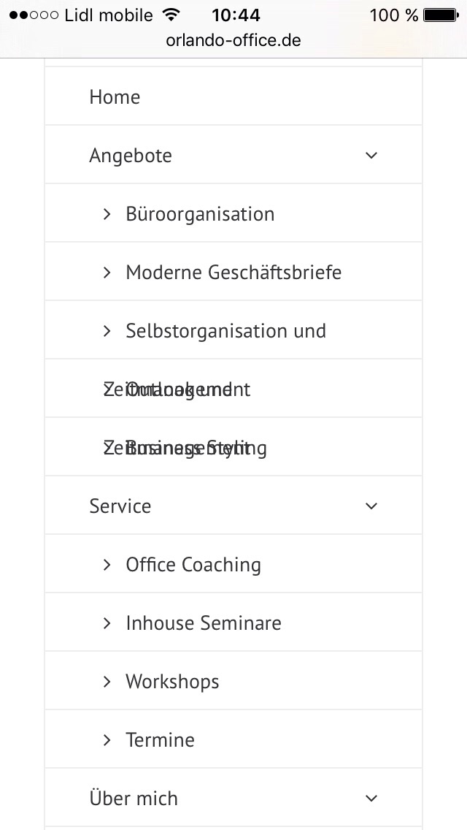Collapse the Angebote submenu chevron

[x=372, y=155]
